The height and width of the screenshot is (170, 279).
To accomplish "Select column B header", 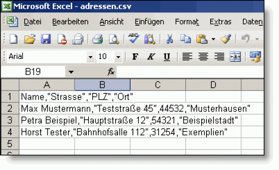I will 102,85.
